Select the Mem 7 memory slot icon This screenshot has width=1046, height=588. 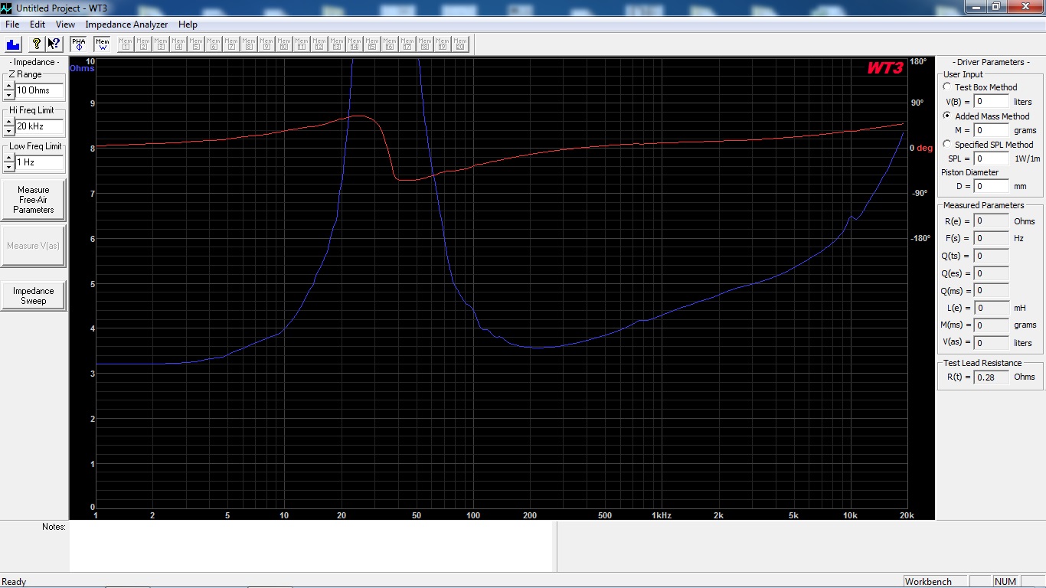(231, 44)
